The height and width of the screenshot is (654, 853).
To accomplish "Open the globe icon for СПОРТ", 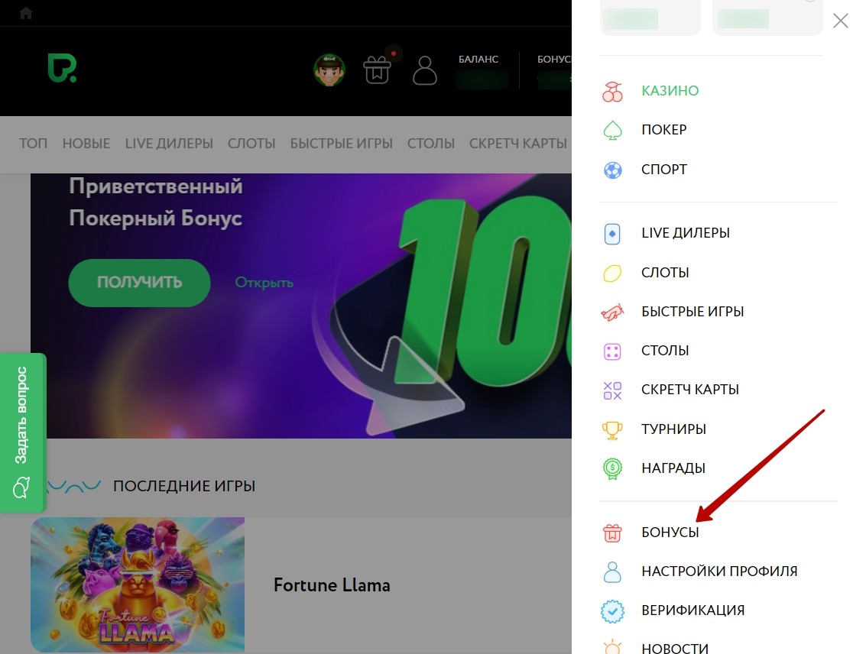I will (612, 169).
